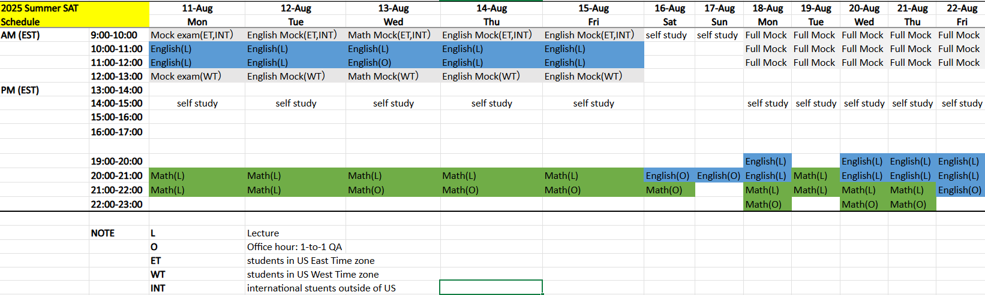This screenshot has width=985, height=295.
Task: Click blue 'English(O)' cell under 17-Aug Sunday
Action: click(719, 176)
